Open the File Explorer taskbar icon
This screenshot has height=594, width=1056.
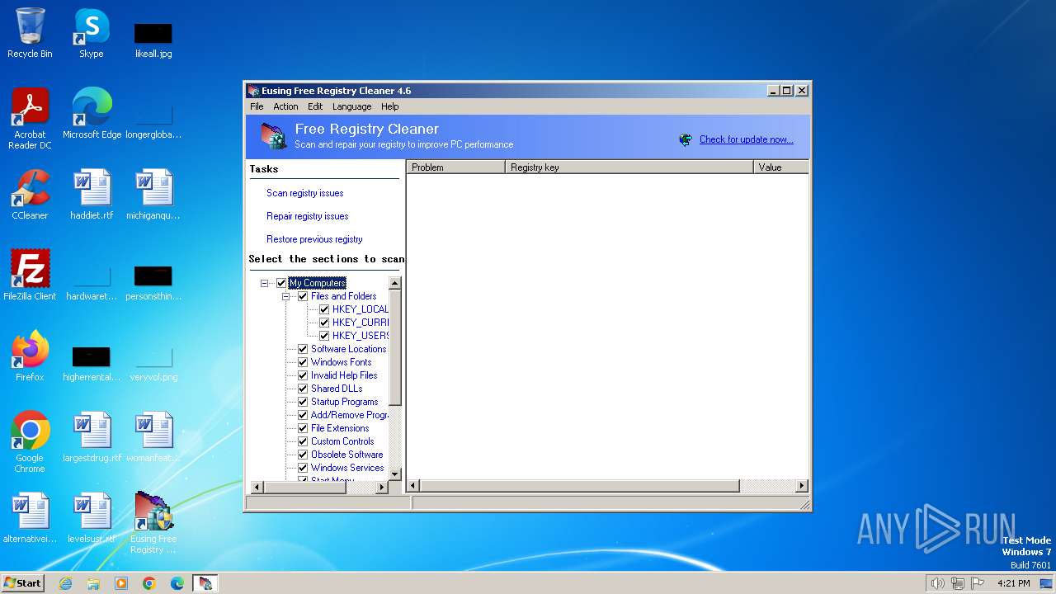[x=93, y=583]
